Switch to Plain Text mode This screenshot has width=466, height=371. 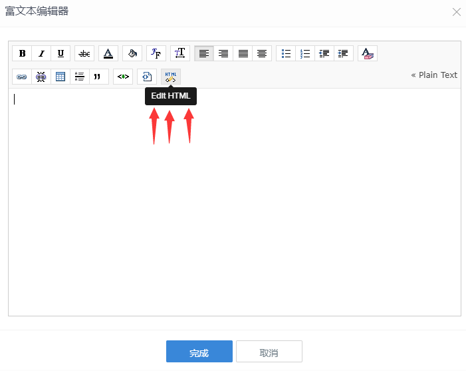[434, 75]
